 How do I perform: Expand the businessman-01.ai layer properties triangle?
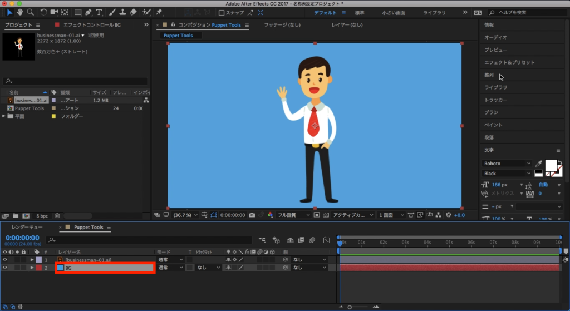32,260
